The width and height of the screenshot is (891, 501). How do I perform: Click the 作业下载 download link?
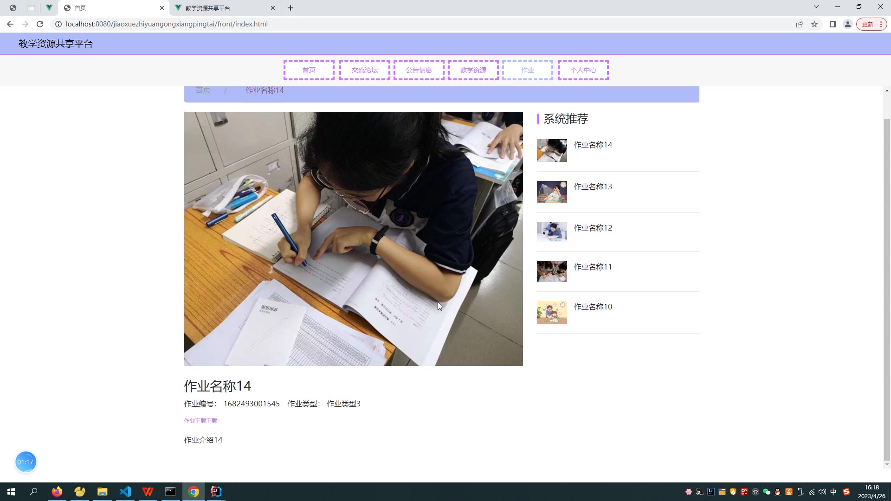pyautogui.click(x=200, y=421)
